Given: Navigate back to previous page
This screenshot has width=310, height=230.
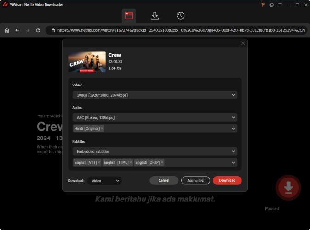Looking at the screenshot, I should click(17, 30).
